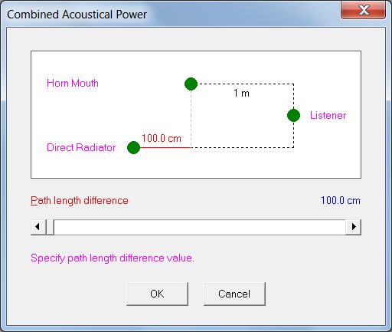Click the scrollbar's right arrow button
392x332 pixels.
pyautogui.click(x=354, y=227)
